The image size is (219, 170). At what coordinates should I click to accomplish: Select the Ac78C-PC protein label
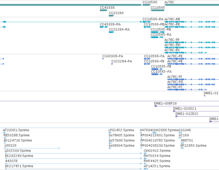pos(175,87)
